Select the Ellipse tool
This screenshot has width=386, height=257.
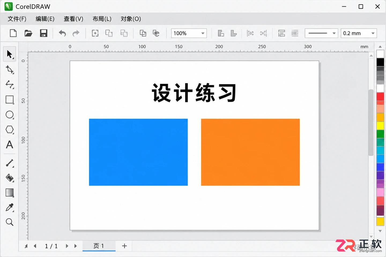[x=10, y=115]
